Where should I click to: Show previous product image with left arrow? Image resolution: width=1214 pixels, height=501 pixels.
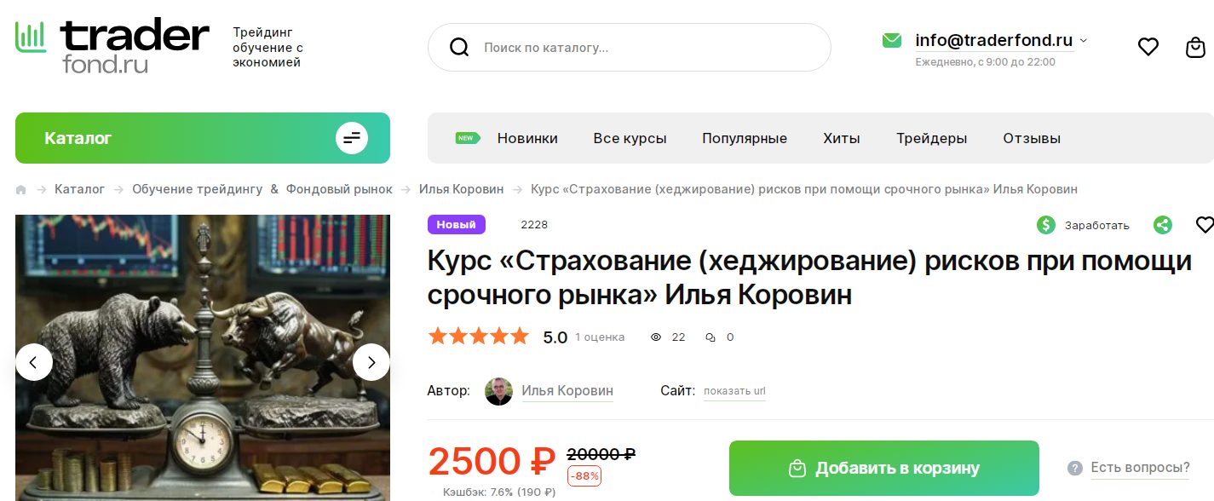[34, 362]
